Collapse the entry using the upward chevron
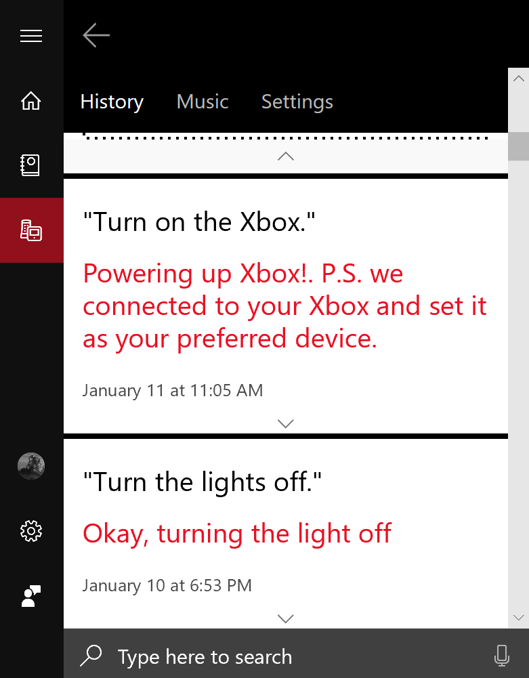The height and width of the screenshot is (678, 529). point(285,156)
